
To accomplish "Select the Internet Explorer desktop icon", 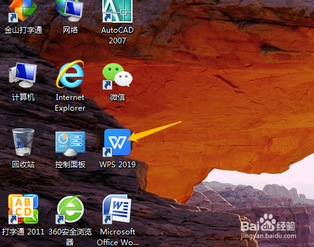I will coord(70,74).
